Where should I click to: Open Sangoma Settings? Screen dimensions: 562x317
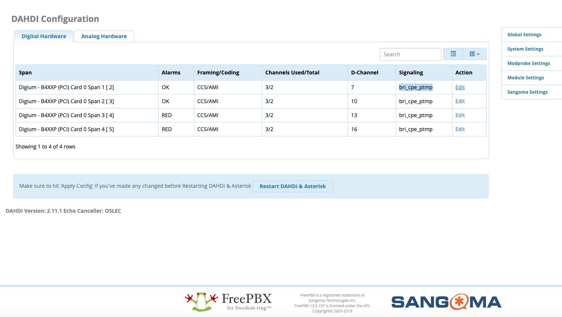[527, 92]
